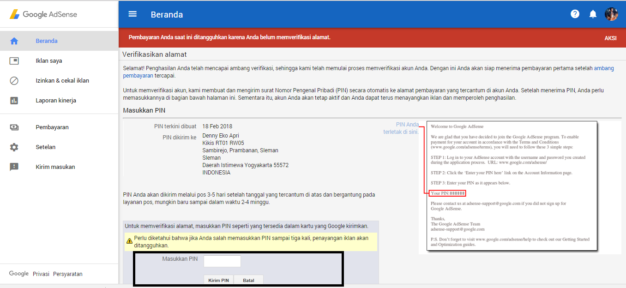Open the hamburger navigation menu
The width and height of the screenshot is (626, 288).
click(x=132, y=14)
